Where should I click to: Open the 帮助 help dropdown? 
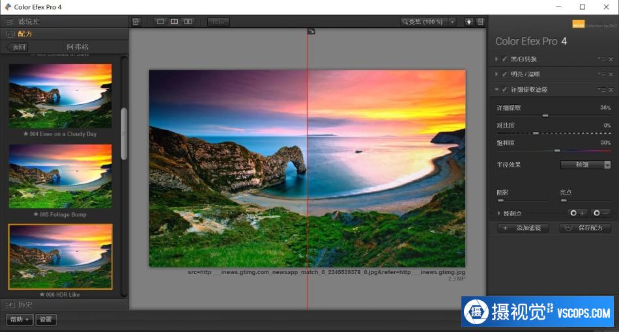tap(20, 320)
